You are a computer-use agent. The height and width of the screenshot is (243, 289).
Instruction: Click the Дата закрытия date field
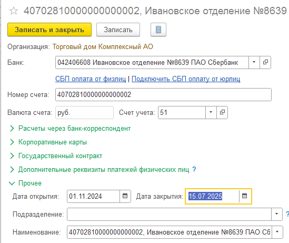212,196
